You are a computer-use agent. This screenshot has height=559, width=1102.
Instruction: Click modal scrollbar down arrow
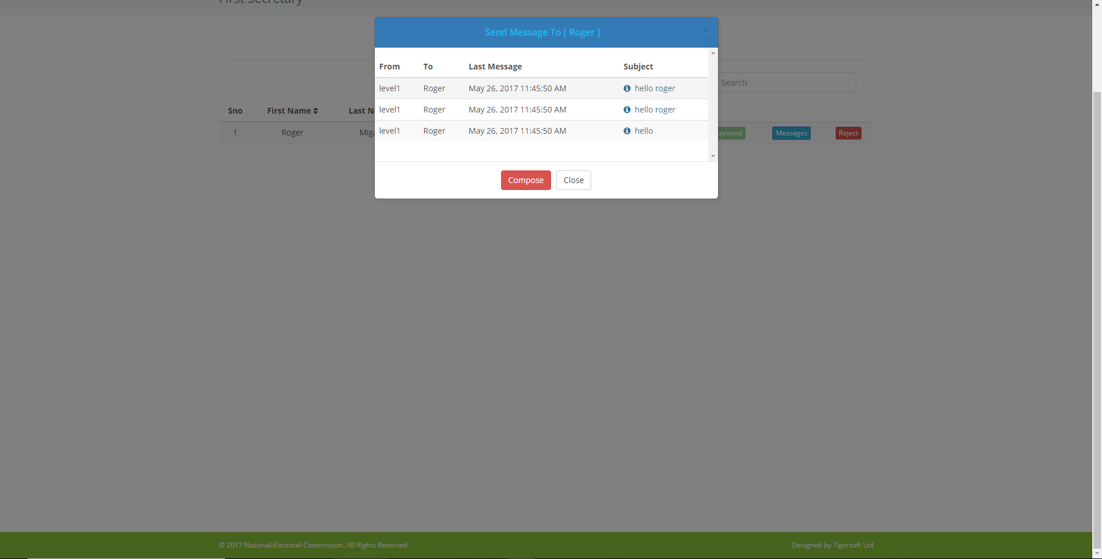(x=713, y=156)
